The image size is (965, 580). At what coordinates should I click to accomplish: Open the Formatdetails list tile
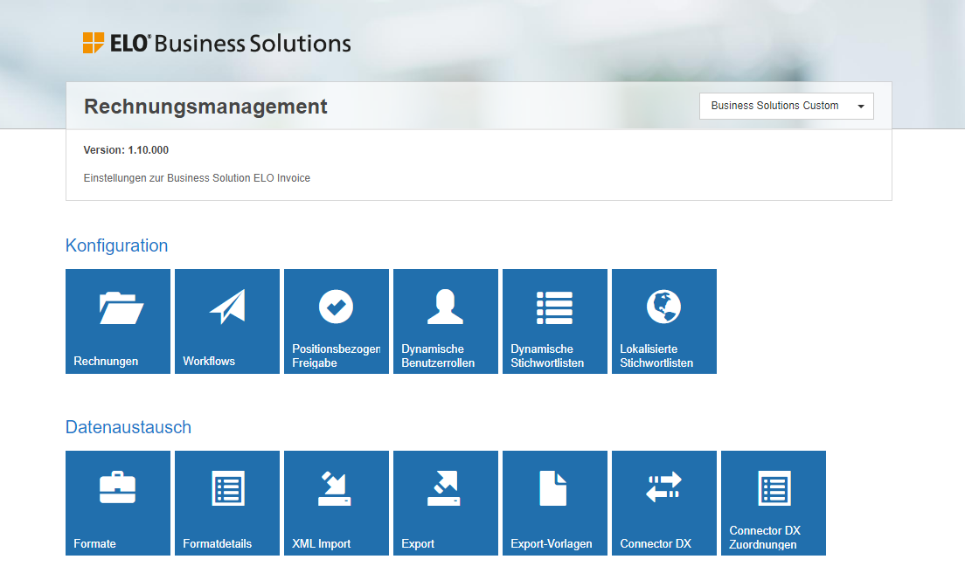227,503
